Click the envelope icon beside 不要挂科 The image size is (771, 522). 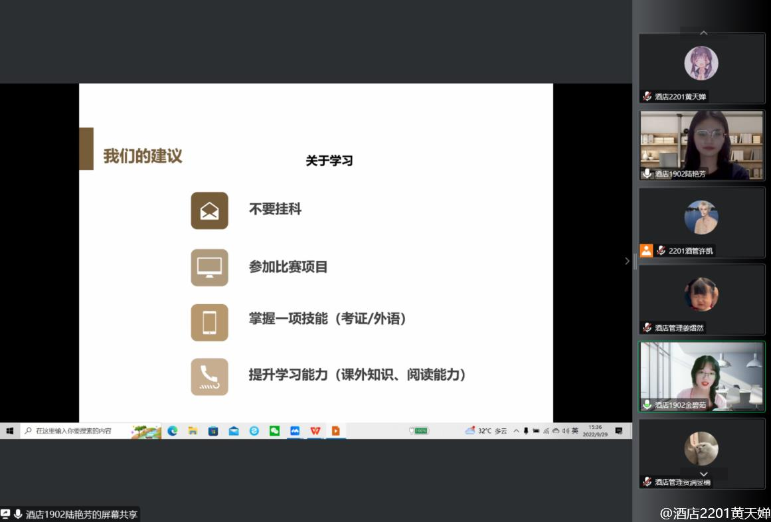[209, 211]
